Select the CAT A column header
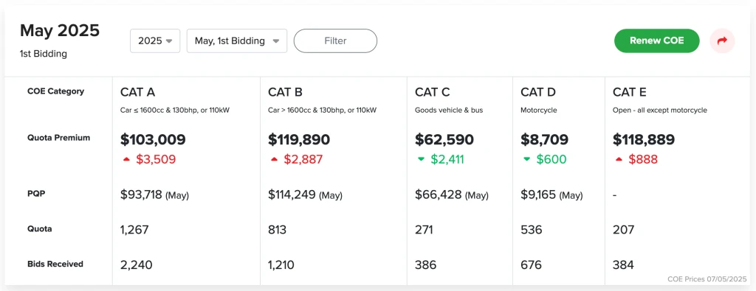The height and width of the screenshot is (291, 756). pos(137,92)
